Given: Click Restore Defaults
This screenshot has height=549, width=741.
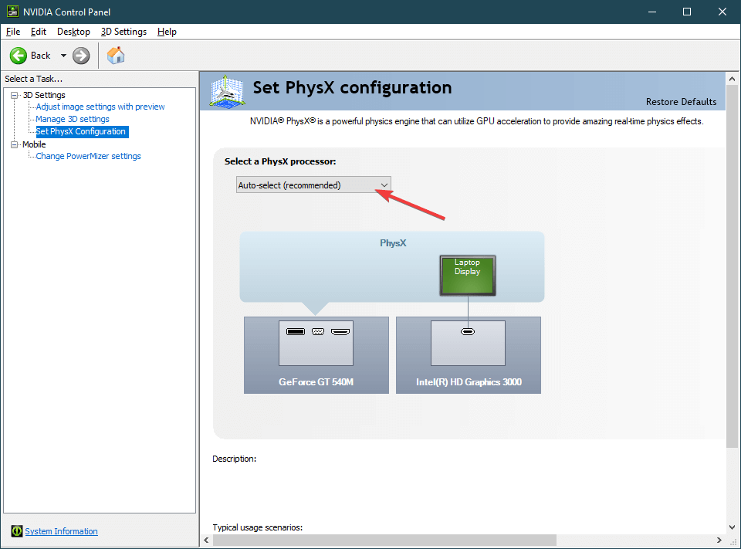Looking at the screenshot, I should pos(681,102).
